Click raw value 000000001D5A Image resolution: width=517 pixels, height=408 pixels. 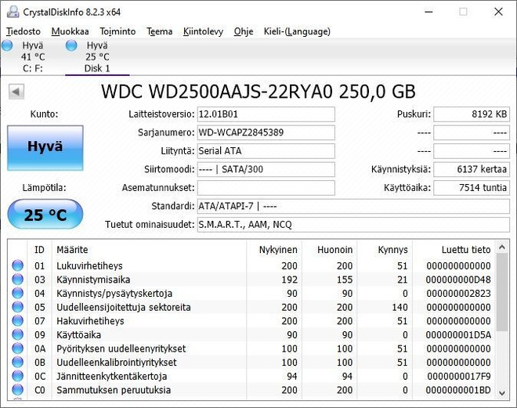(x=458, y=335)
